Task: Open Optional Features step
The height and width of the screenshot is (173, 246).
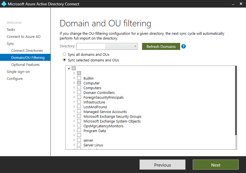Action: (25, 64)
